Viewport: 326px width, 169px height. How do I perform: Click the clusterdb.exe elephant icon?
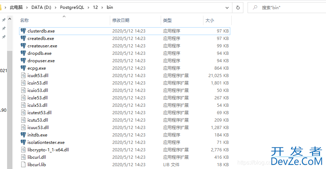[x=23, y=31]
